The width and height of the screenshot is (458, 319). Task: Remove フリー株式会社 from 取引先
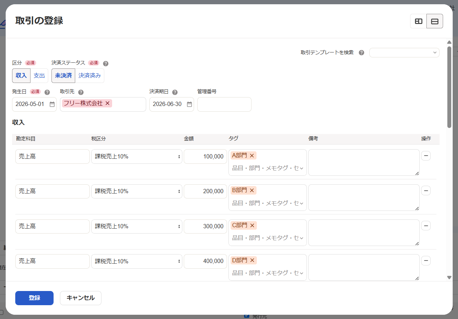(x=107, y=103)
